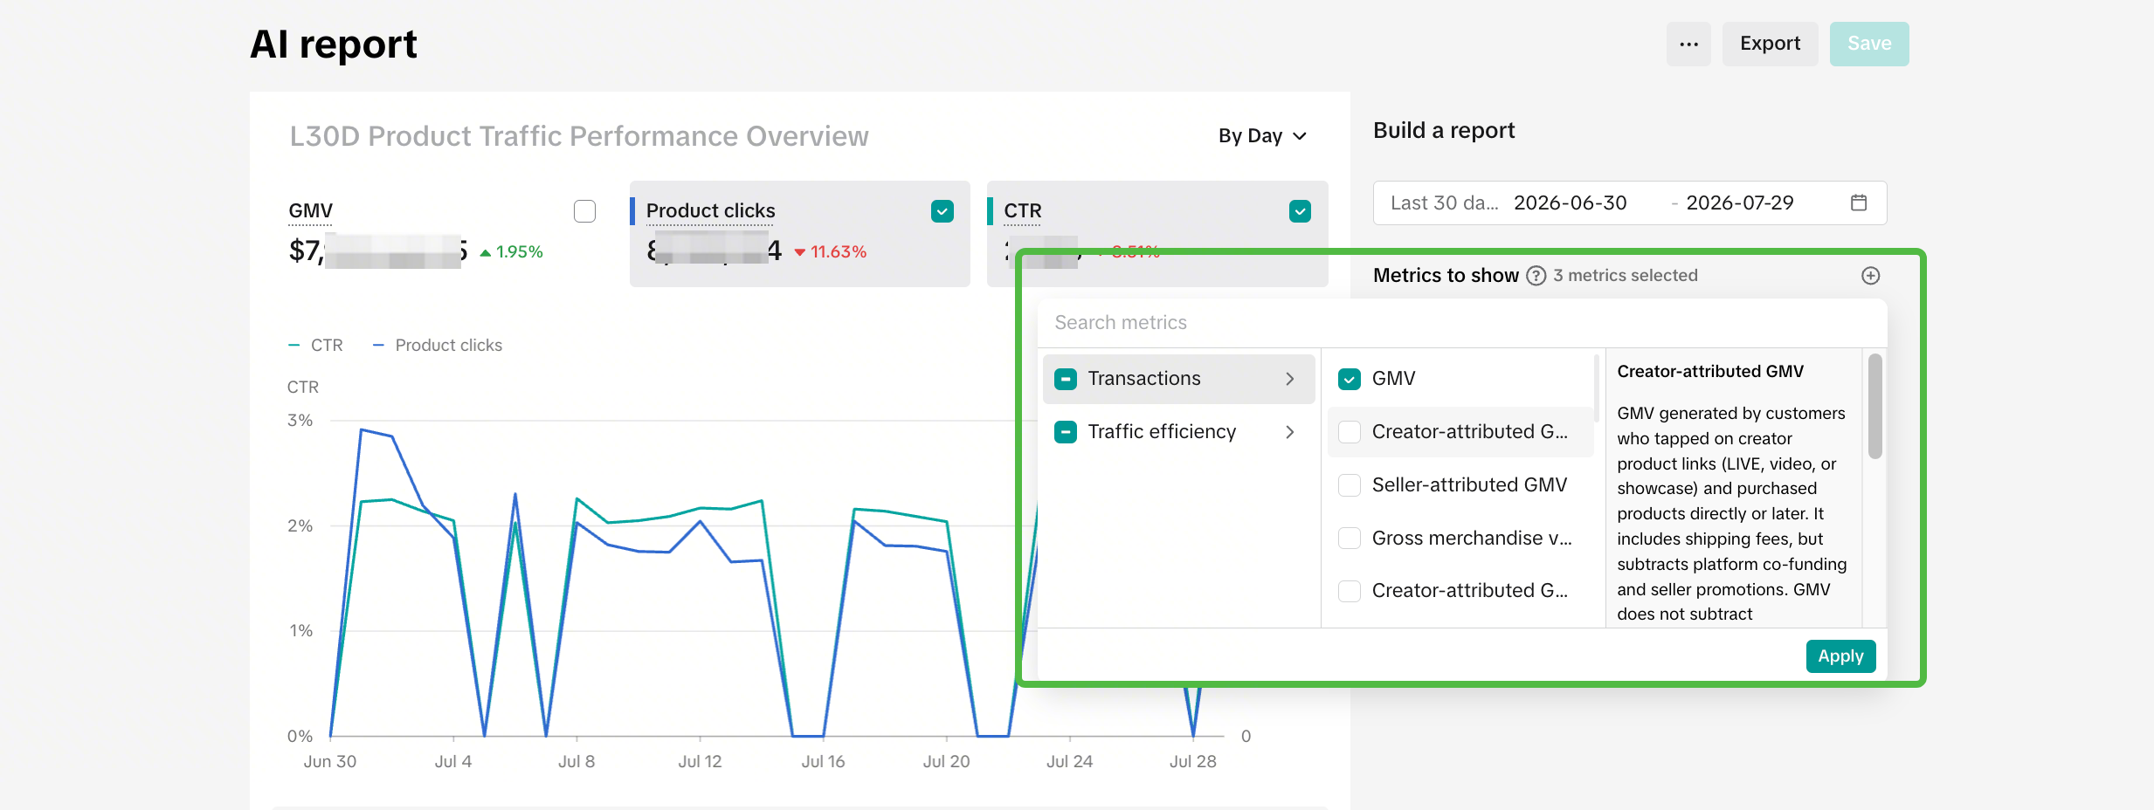
Task: Click the report title L30D Product Traffic Performance Overview
Action: [x=579, y=136]
